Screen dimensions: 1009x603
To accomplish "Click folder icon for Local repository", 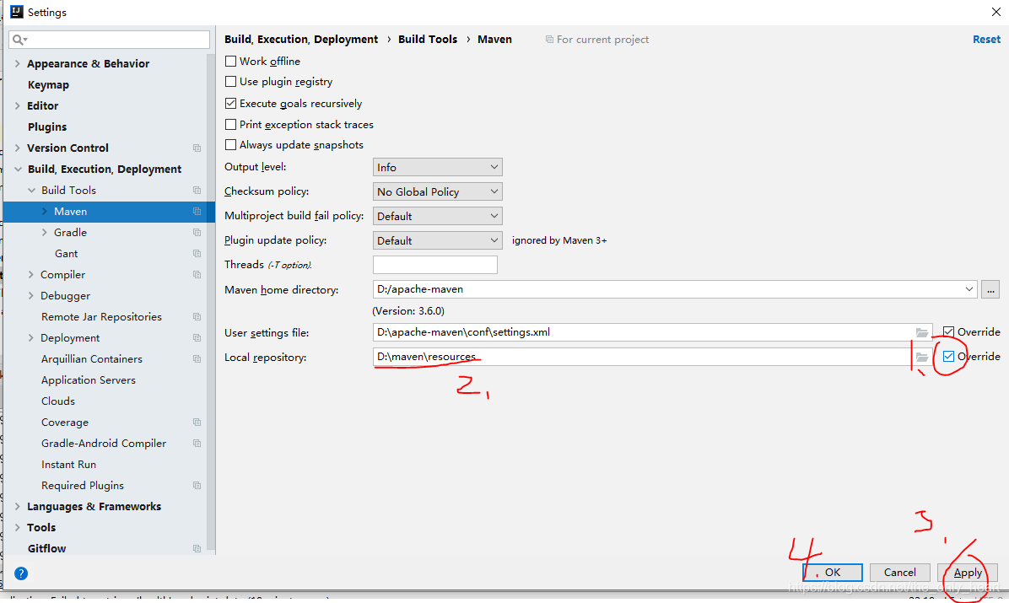I will tap(922, 358).
